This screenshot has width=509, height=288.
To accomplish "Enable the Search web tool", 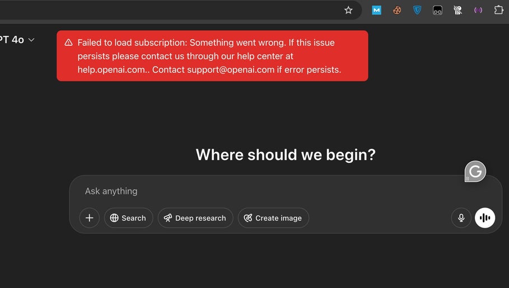I will click(x=129, y=218).
